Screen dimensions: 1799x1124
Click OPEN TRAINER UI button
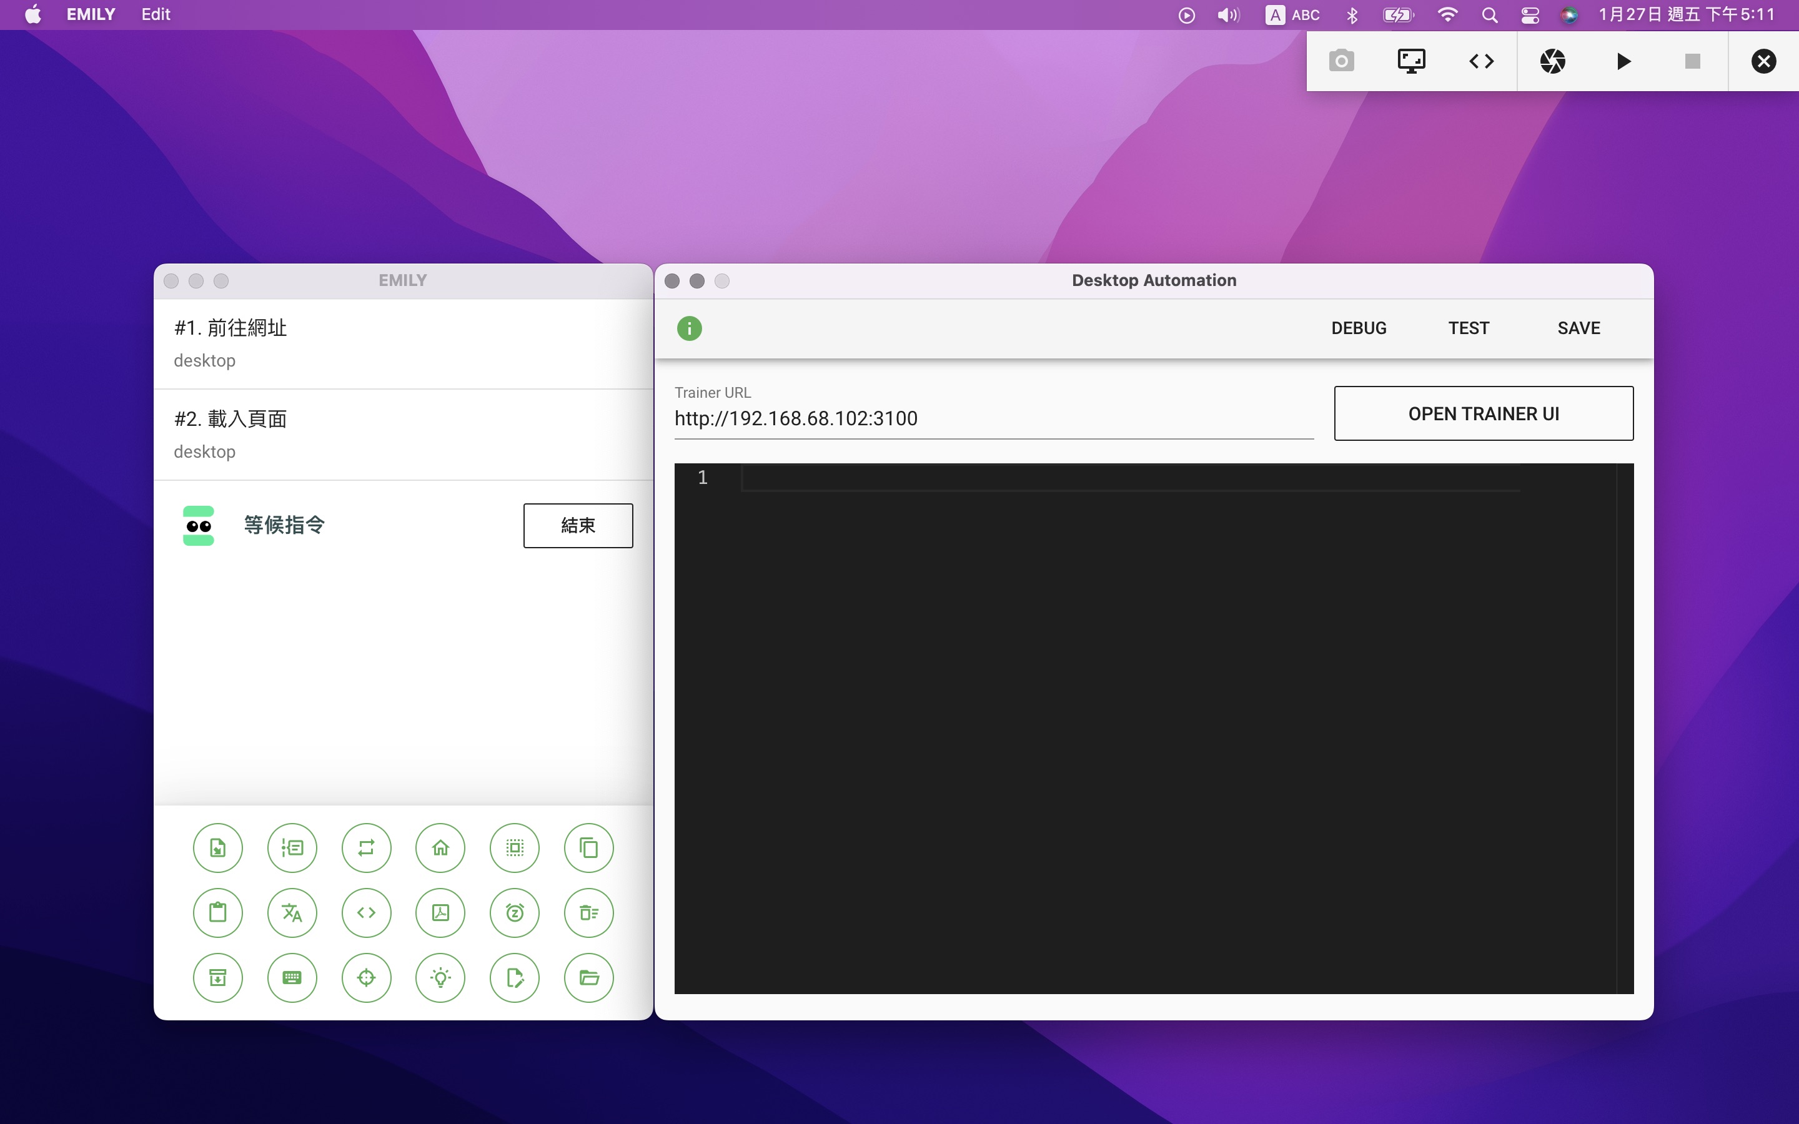pos(1483,413)
